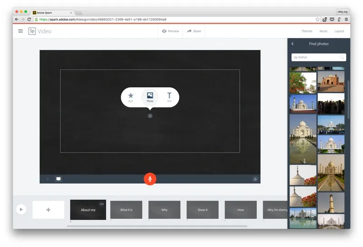The width and height of the screenshot is (363, 247).
Task: Click the Preview button
Action: coord(171,31)
